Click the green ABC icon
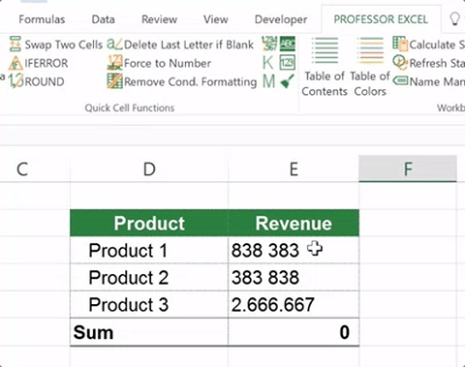Image resolution: width=465 pixels, height=367 pixels. tap(288, 44)
